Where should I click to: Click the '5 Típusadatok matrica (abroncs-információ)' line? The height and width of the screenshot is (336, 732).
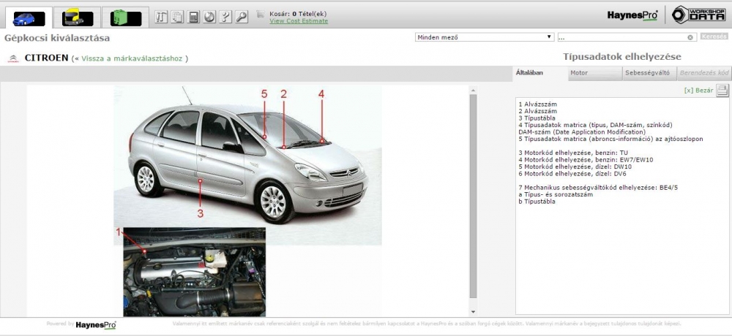coord(610,140)
